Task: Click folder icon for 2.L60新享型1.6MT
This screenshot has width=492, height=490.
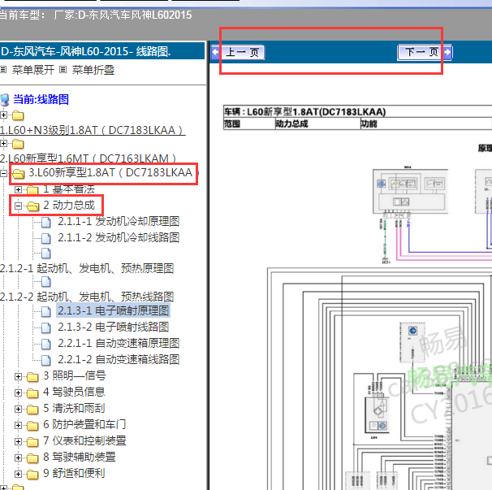Action: pos(18,144)
